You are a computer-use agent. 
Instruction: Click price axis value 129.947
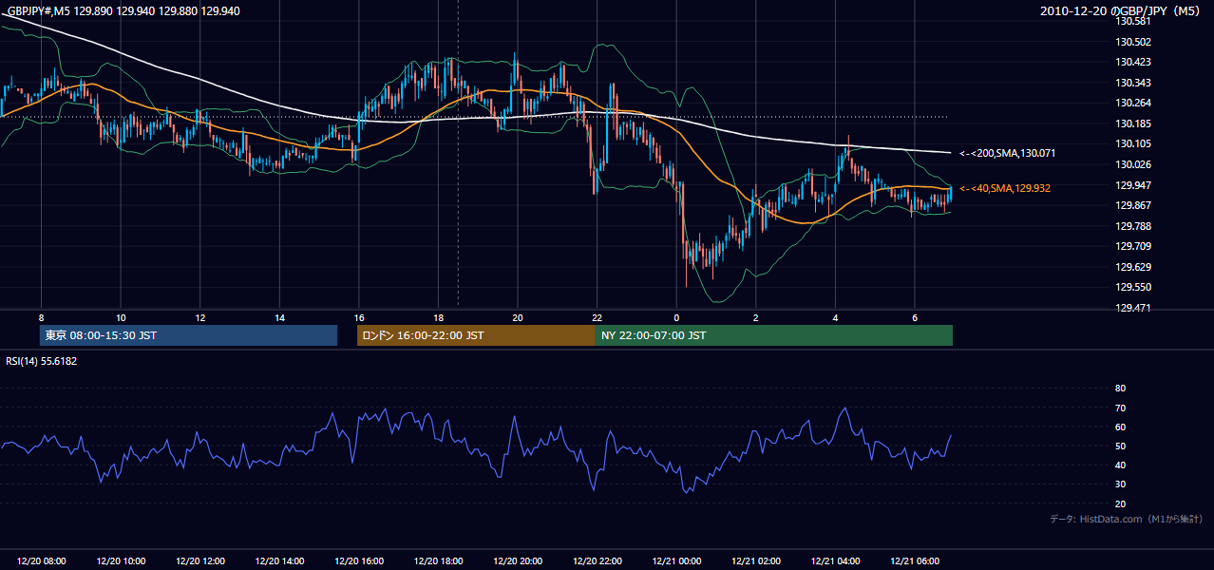(1132, 185)
